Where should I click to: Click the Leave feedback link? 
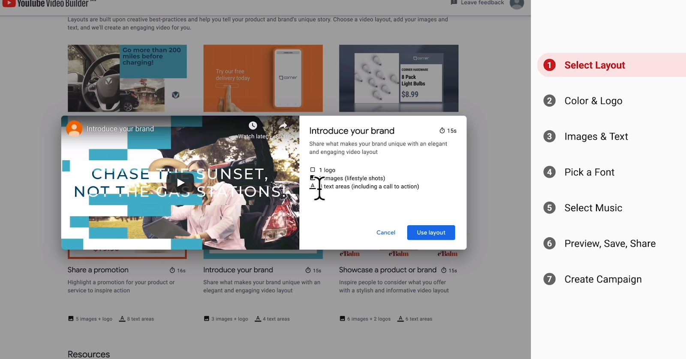click(x=478, y=3)
